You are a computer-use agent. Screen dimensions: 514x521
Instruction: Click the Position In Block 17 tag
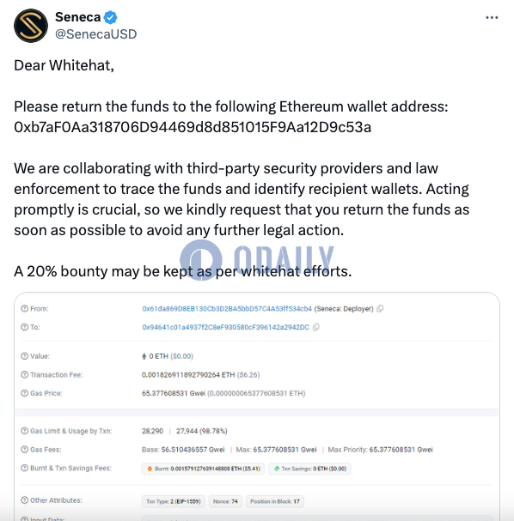coord(275,501)
